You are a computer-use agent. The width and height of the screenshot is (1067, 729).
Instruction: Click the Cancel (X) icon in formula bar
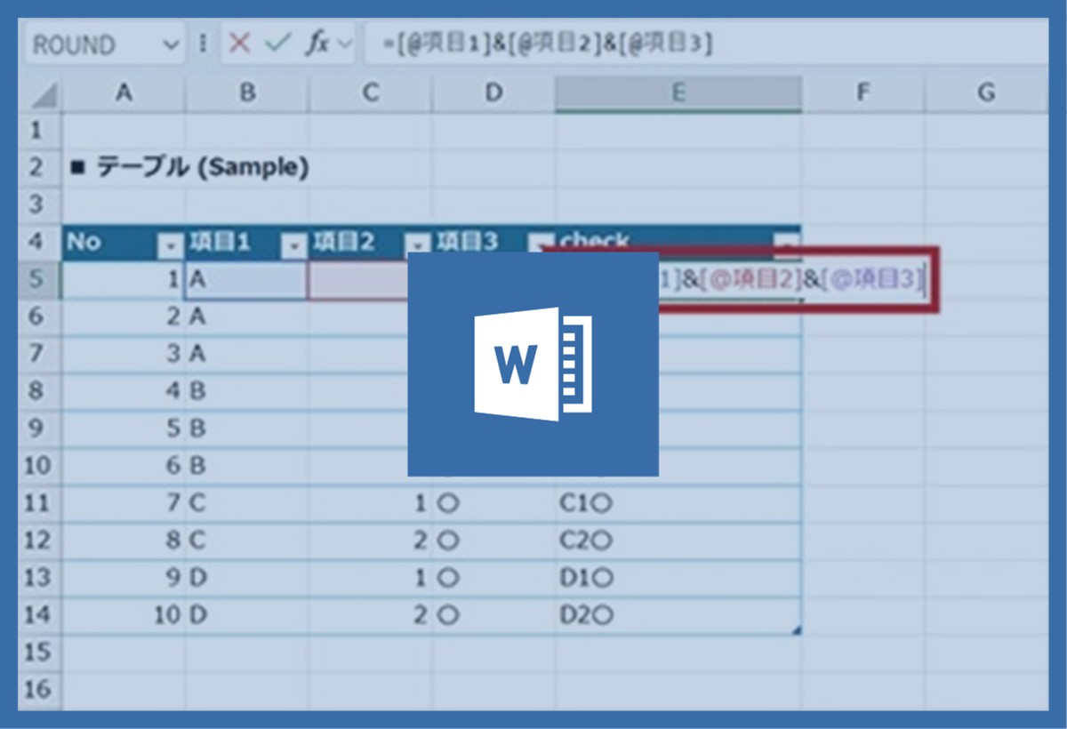point(239,44)
